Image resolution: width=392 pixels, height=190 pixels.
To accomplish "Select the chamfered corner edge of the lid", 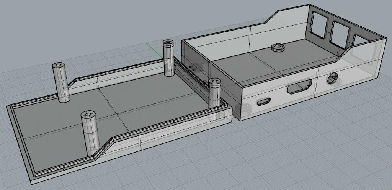I will pos(104,148).
